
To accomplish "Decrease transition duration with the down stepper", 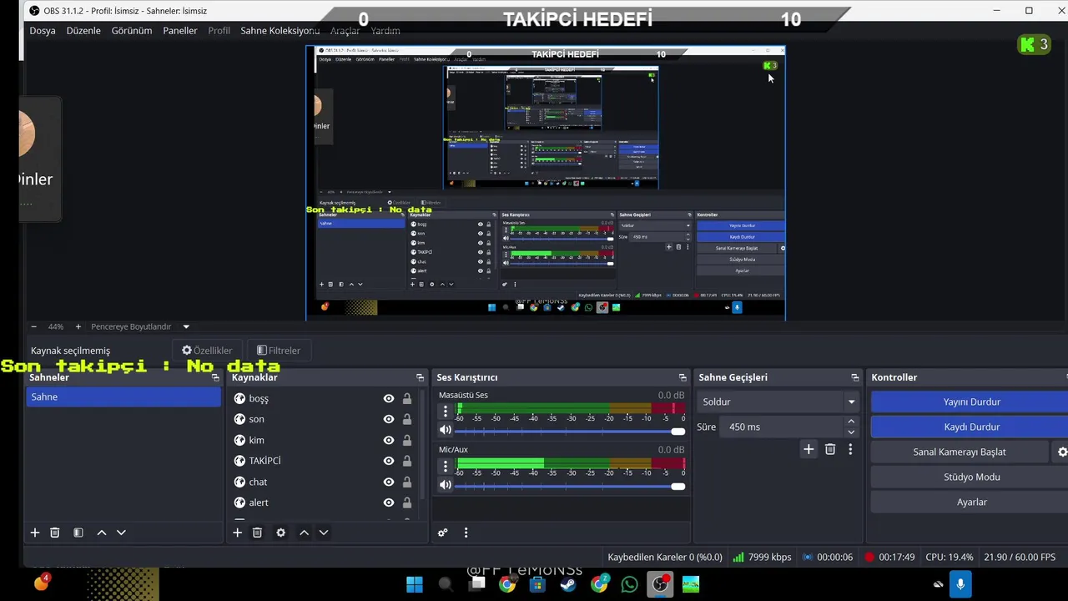I will point(851,432).
